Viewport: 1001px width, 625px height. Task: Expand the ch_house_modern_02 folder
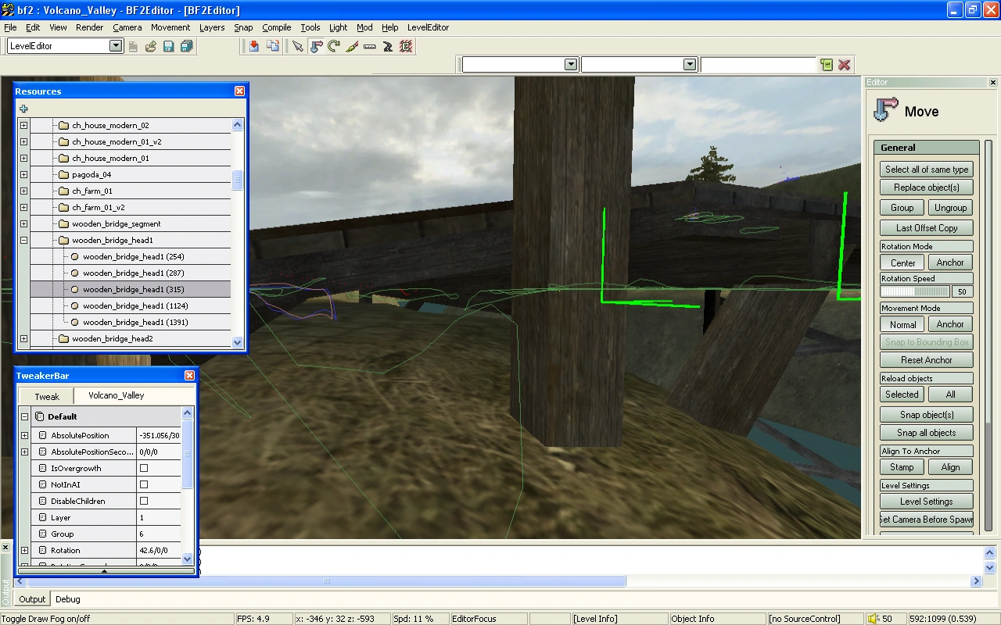tap(23, 125)
